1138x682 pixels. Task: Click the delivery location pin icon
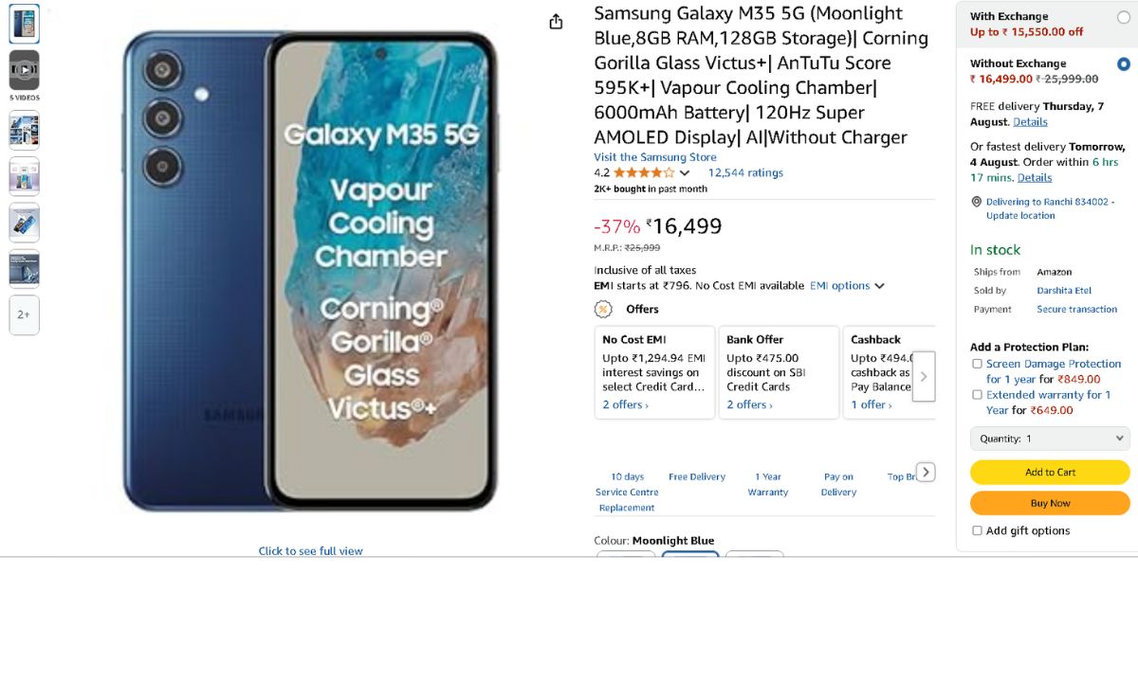[x=977, y=202]
